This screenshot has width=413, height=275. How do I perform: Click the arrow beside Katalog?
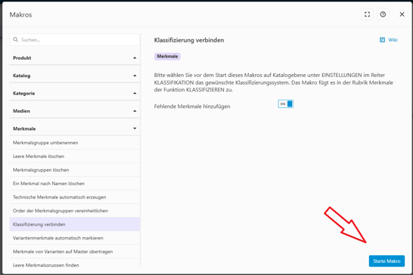(x=135, y=76)
